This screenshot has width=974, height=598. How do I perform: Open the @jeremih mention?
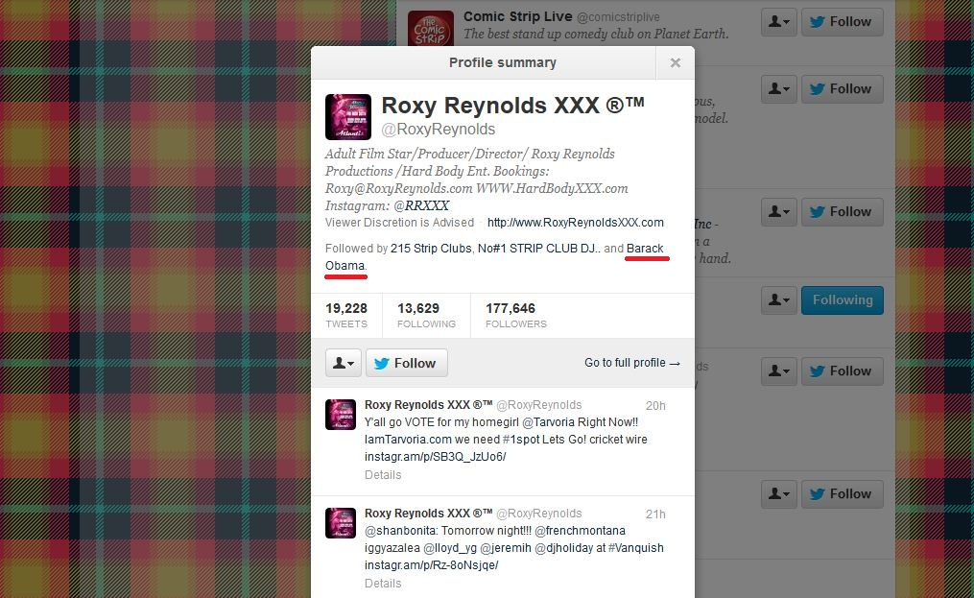[x=507, y=548]
